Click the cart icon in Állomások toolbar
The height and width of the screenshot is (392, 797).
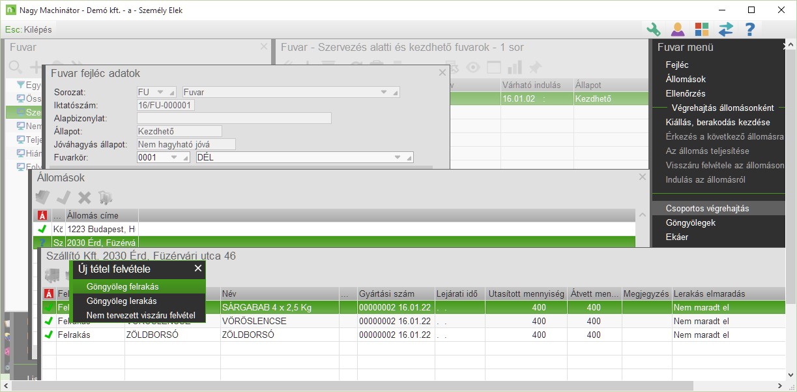click(105, 197)
